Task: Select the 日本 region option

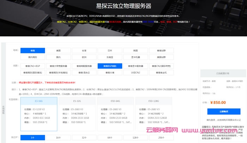Action: tap(110, 50)
